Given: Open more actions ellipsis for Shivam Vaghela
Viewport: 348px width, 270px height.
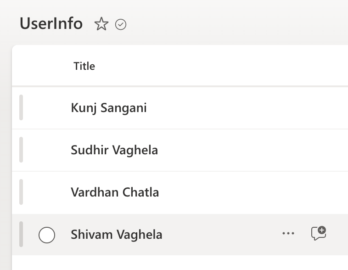Looking at the screenshot, I should [288, 234].
